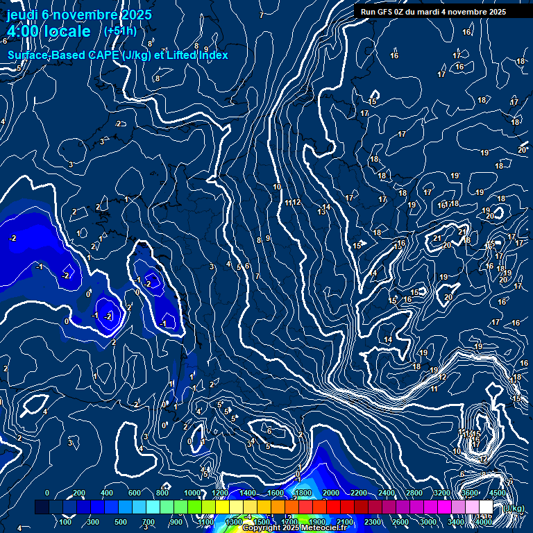Click the '4:00 locale' time text

[49, 31]
